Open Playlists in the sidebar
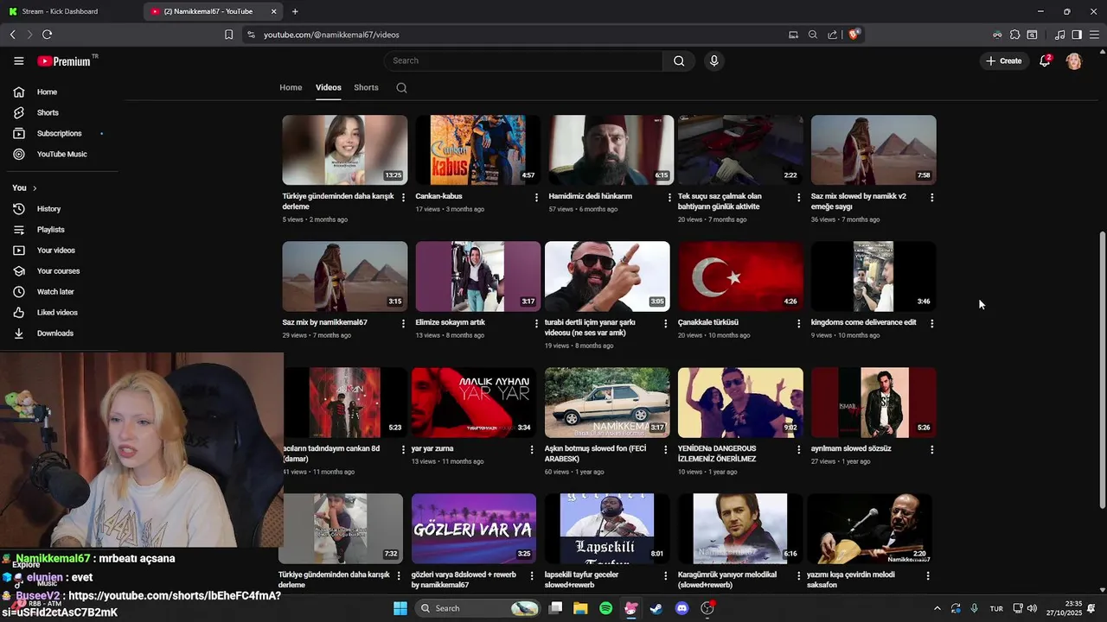Viewport: 1107px width, 622px height. tap(50, 229)
